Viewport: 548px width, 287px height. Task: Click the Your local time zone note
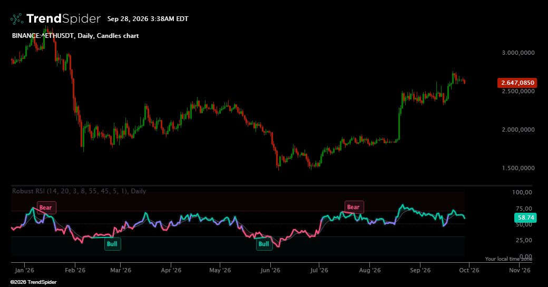[508, 259]
